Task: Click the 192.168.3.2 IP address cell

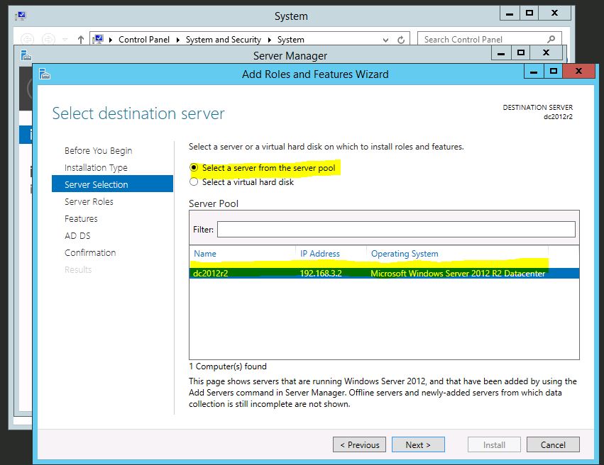Action: (x=321, y=273)
